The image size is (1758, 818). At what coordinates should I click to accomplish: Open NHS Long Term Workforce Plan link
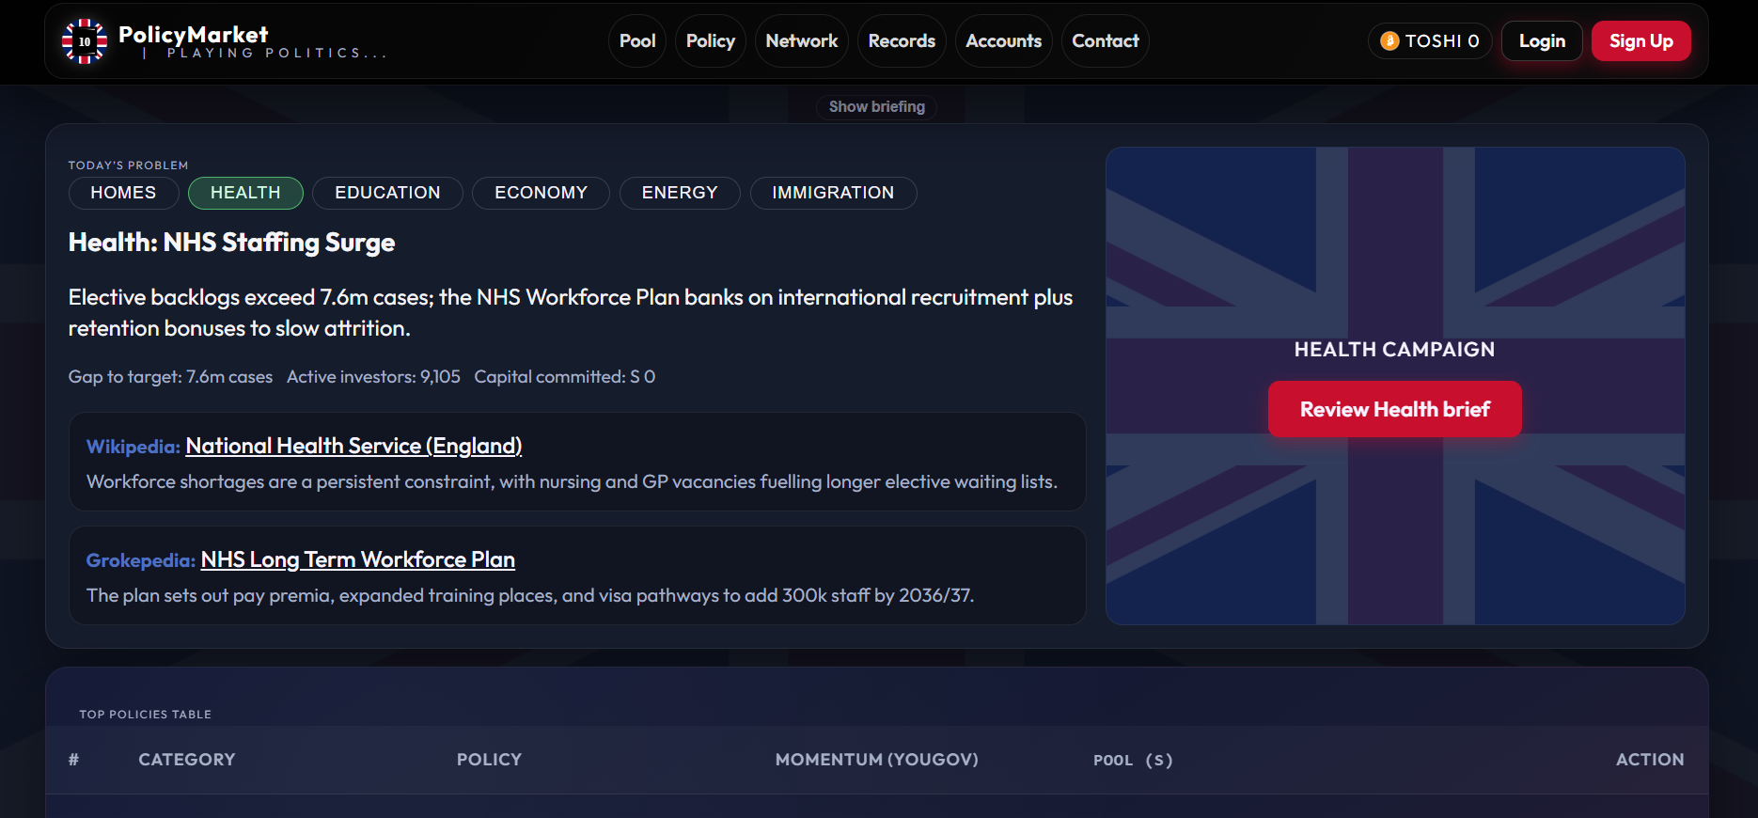point(358,559)
